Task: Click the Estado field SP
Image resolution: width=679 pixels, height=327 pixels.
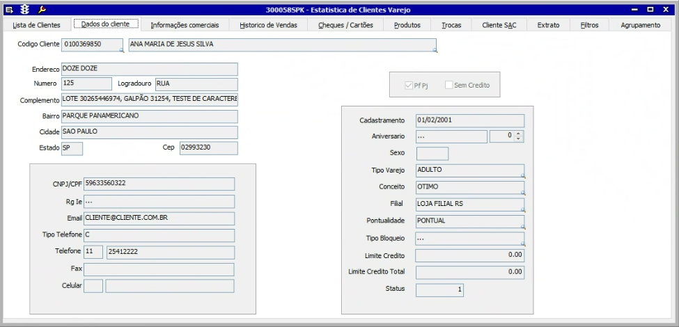Action: [72, 148]
